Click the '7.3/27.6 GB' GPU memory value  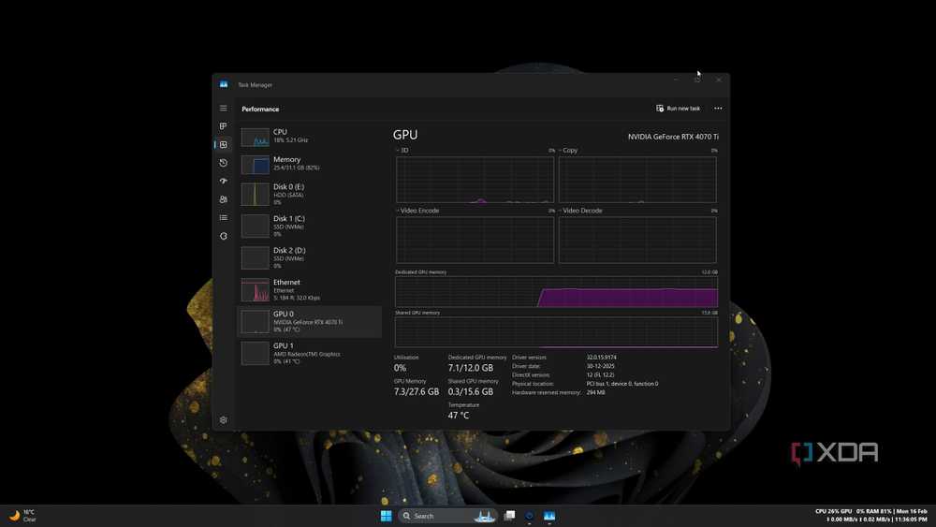tap(417, 392)
